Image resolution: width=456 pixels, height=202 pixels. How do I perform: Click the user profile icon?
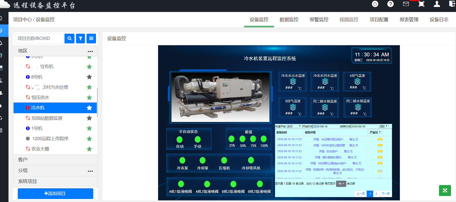tap(437, 4)
